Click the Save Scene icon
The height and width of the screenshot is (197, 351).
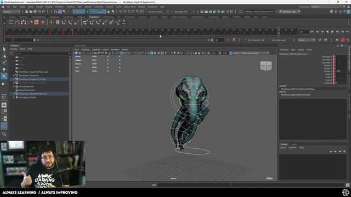(35, 11)
